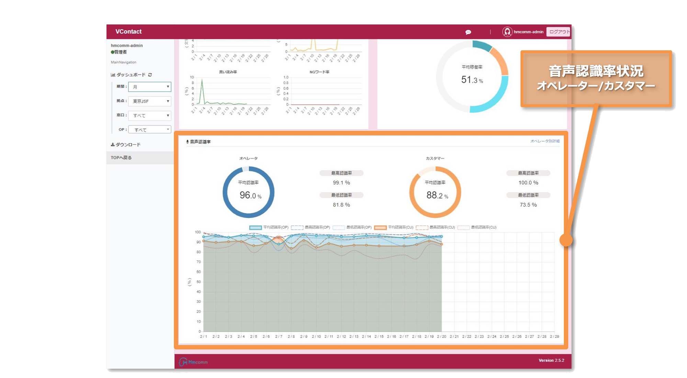Viewport: 687px width, 378px height.
Task: Click the operator 96.0% donut chart
Action: coord(248,192)
